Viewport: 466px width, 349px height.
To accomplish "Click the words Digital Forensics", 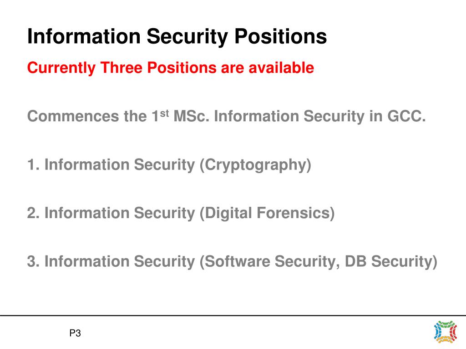I will coord(268,214).
